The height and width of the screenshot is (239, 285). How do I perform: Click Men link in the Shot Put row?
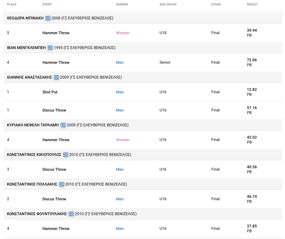pos(120,92)
